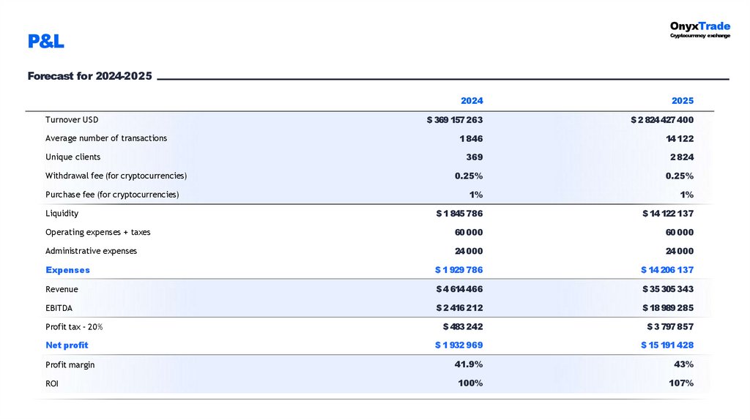
Task: Click the 2024 Expenses total $1 929 786
Action: click(458, 270)
